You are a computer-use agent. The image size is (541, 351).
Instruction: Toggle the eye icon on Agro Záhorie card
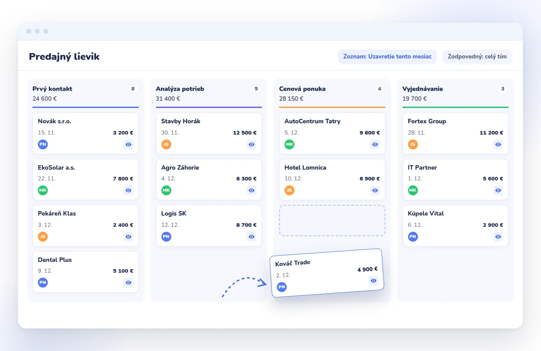[252, 190]
